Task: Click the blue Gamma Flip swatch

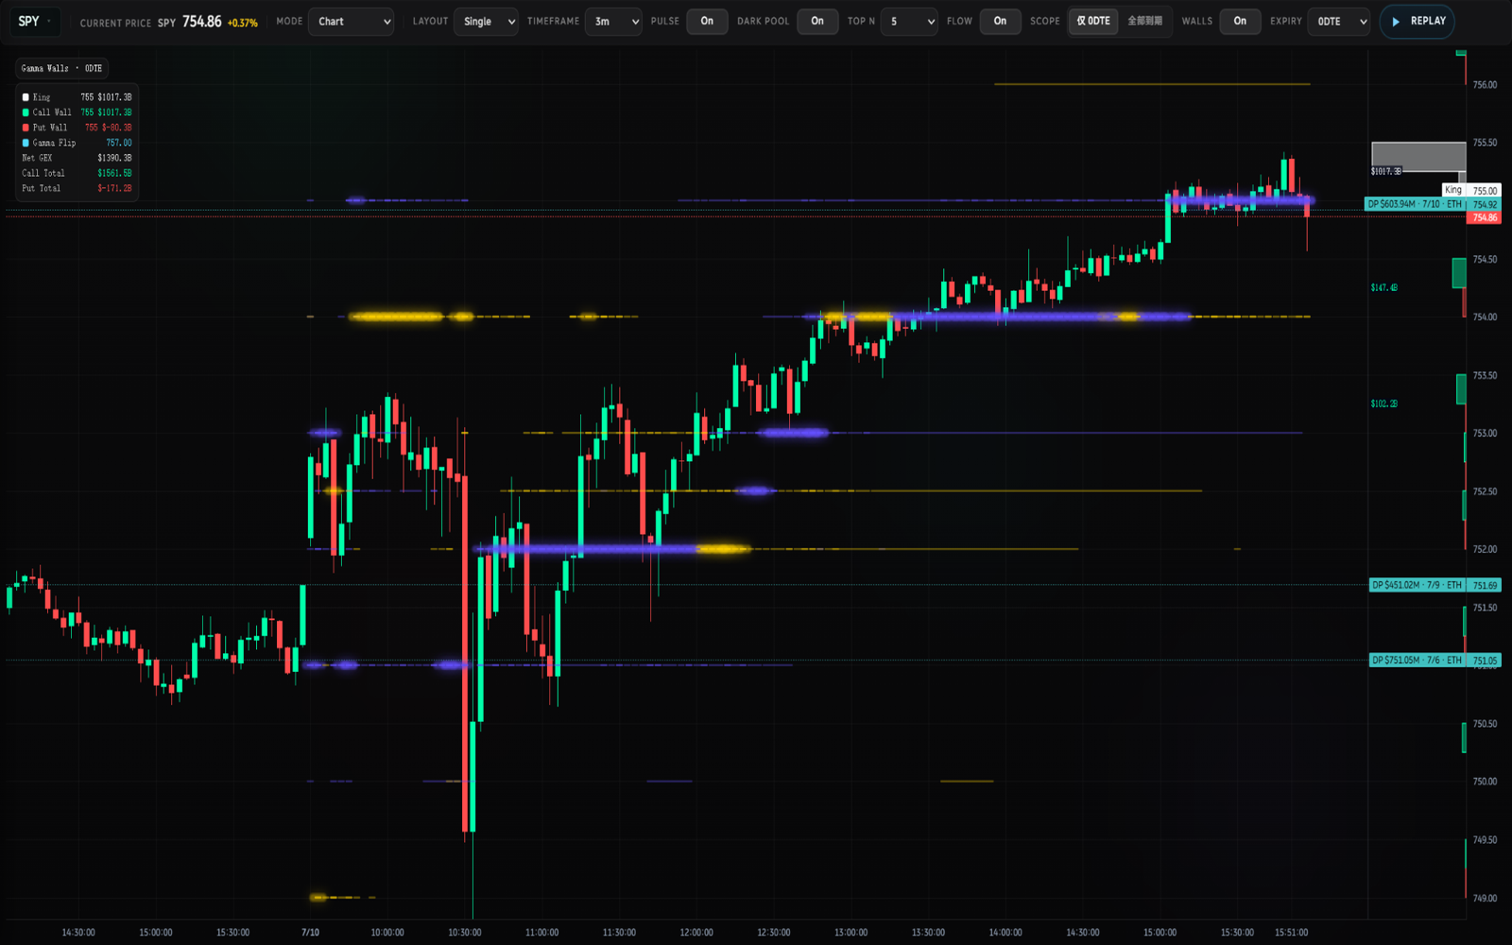Action: (26, 143)
